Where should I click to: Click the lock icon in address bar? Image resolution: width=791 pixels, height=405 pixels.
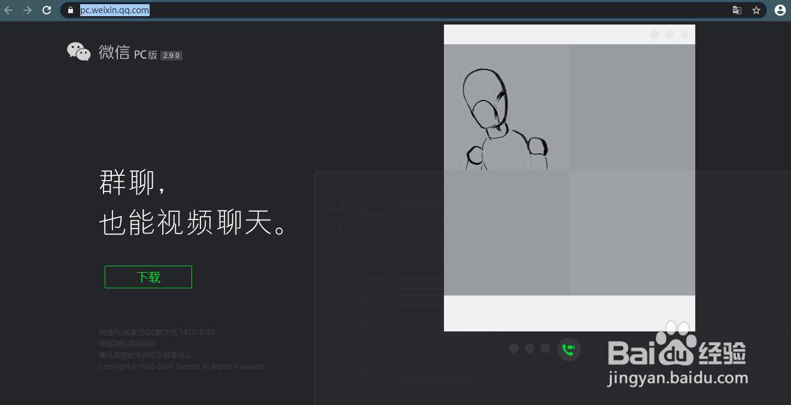(x=71, y=10)
